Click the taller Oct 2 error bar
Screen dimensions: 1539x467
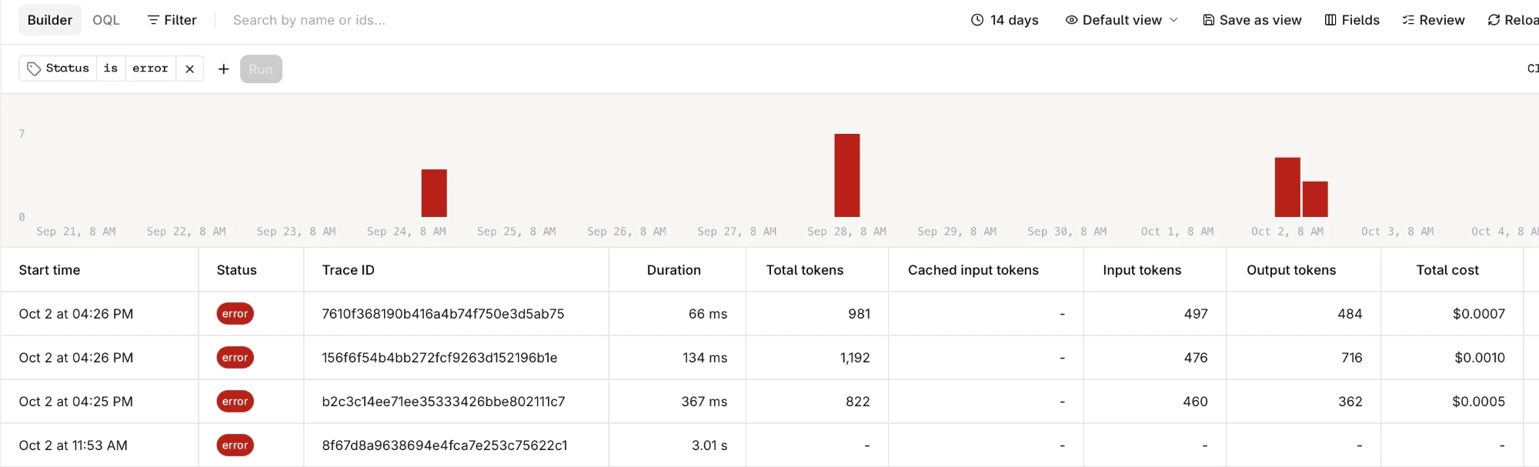pyautogui.click(x=1287, y=187)
